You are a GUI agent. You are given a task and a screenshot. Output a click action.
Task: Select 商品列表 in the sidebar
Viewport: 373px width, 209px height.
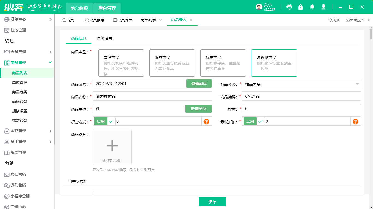click(27, 73)
